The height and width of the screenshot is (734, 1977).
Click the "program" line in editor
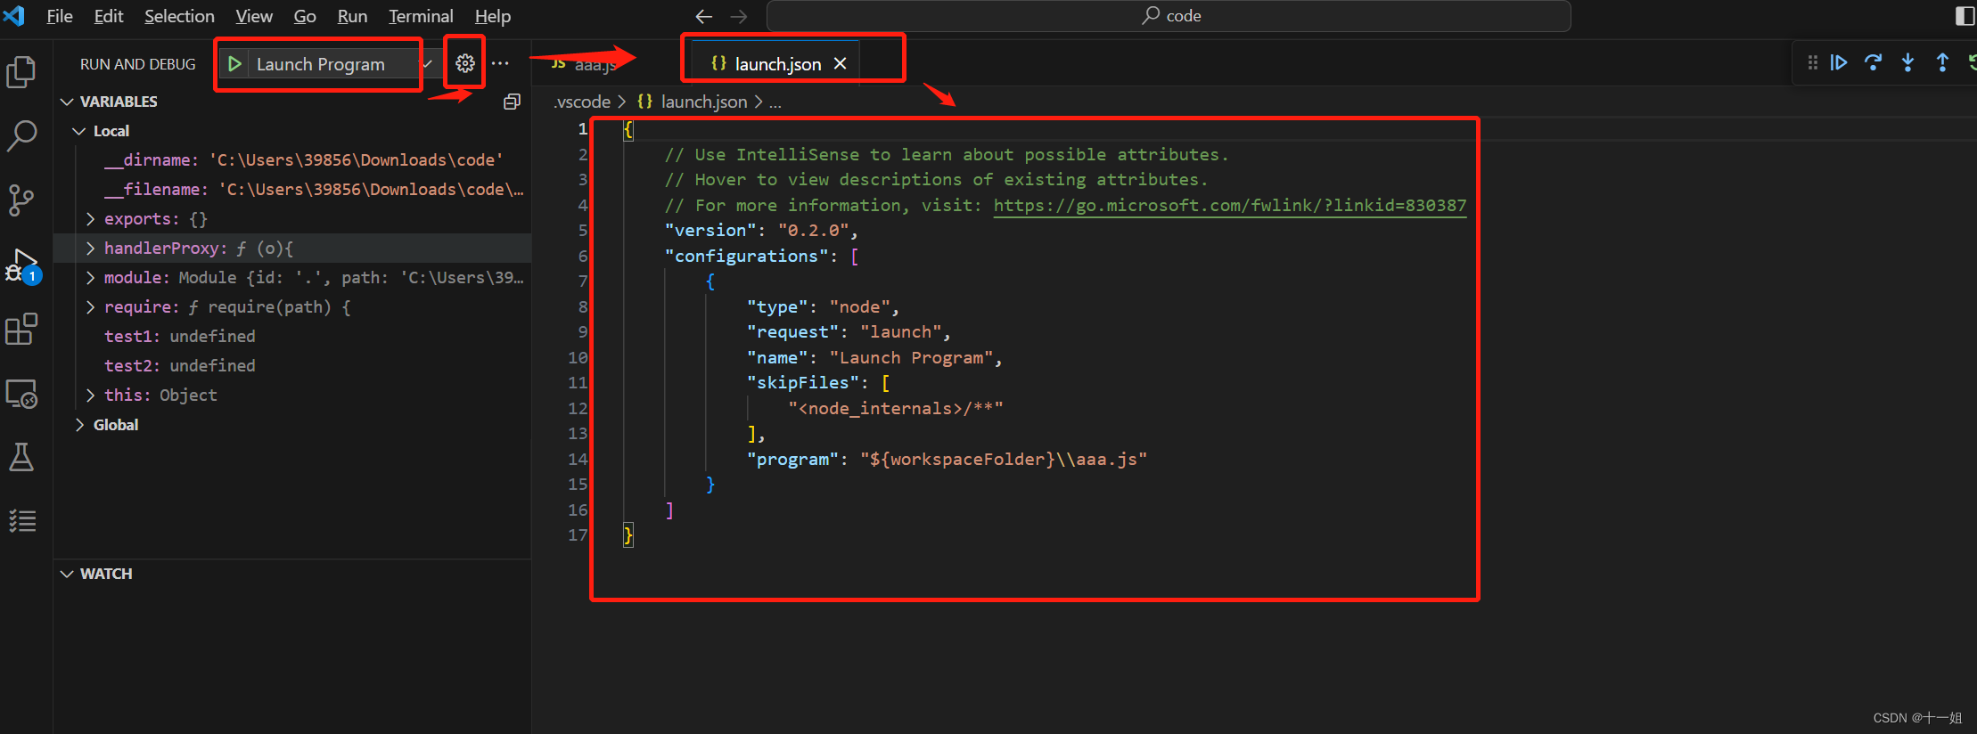coord(947,460)
